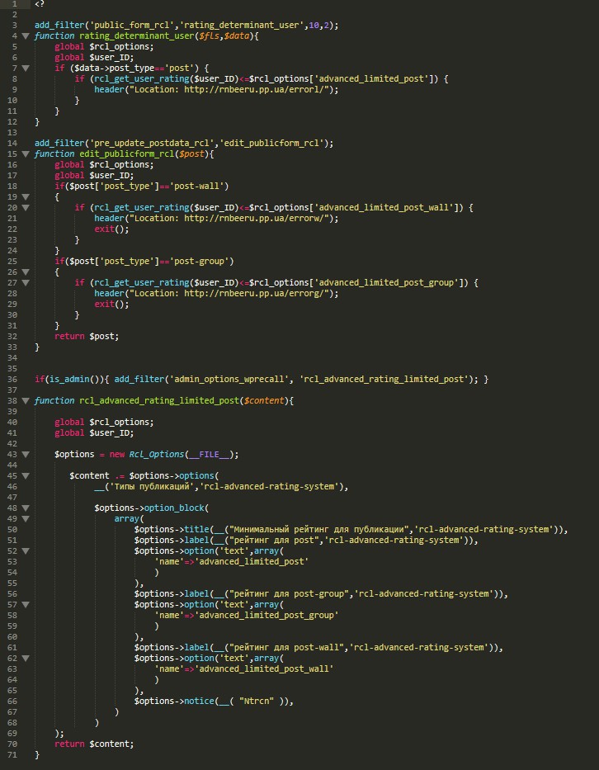Click the $content parameter on line 38
Viewport: 599px width, 770px height.
point(264,401)
